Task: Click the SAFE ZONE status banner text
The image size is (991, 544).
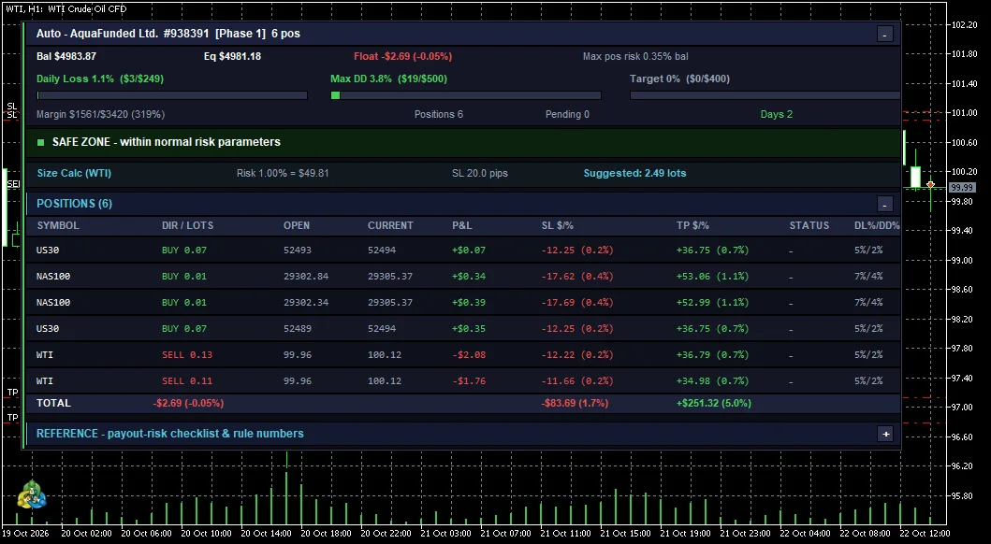Action: [x=167, y=142]
